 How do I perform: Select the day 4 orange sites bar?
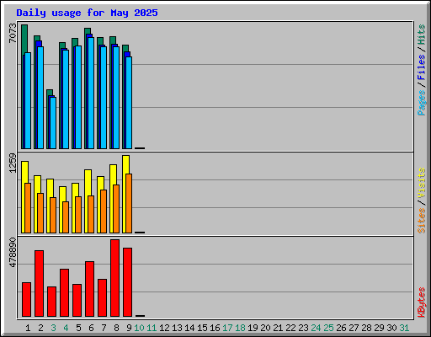[66, 217]
